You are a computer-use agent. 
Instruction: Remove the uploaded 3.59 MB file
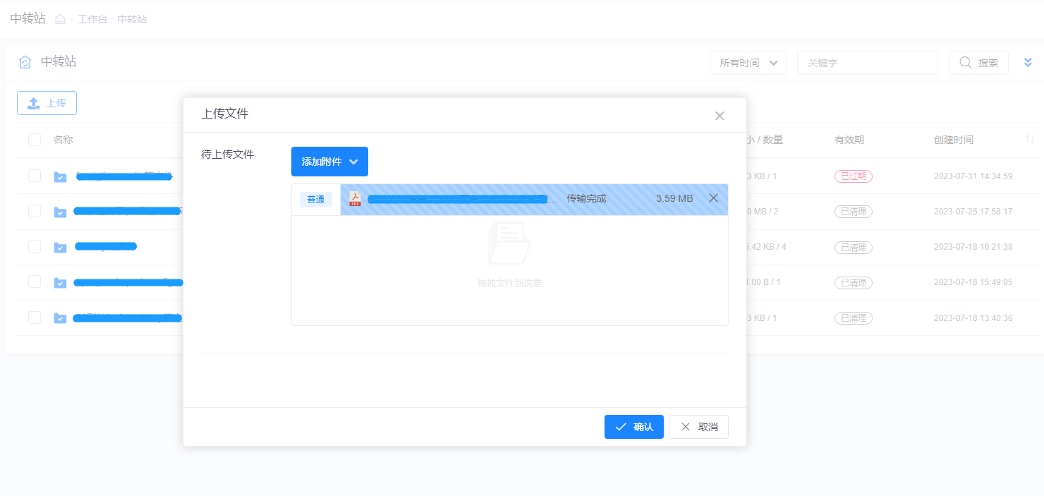713,198
